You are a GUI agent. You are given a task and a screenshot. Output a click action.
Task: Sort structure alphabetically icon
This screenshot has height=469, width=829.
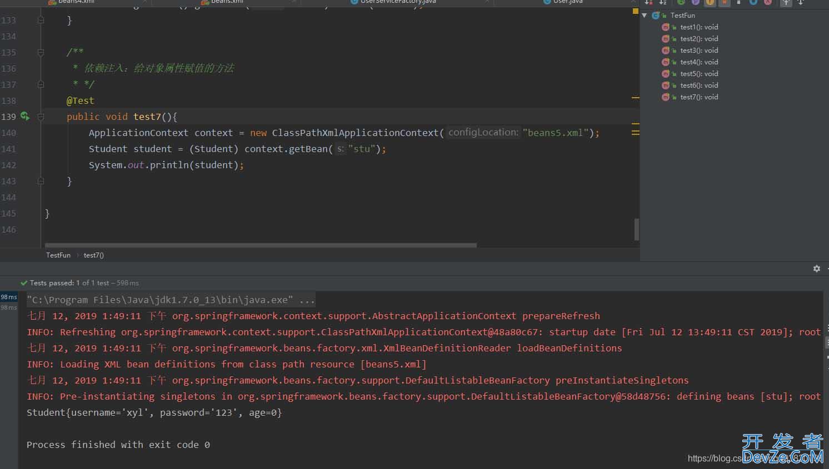pyautogui.click(x=662, y=2)
